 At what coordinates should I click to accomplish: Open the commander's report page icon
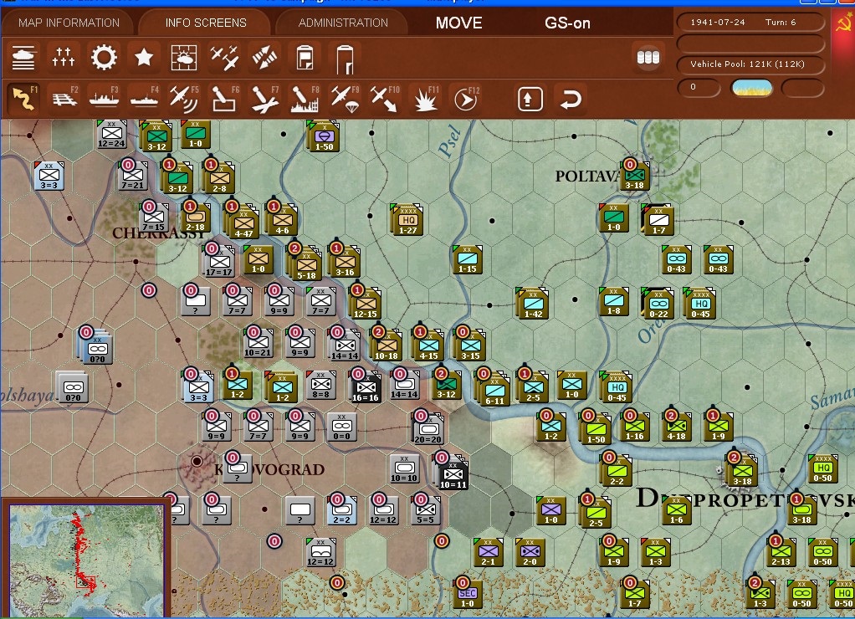pos(305,57)
